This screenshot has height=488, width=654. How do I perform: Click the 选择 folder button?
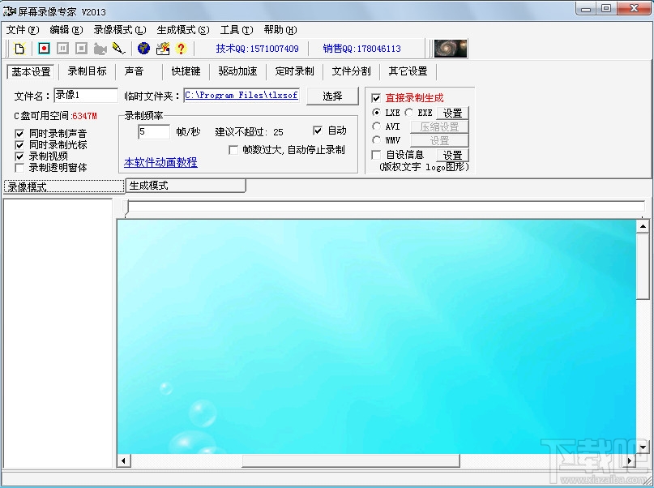pos(332,96)
